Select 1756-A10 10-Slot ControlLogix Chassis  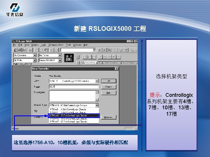(74, 115)
